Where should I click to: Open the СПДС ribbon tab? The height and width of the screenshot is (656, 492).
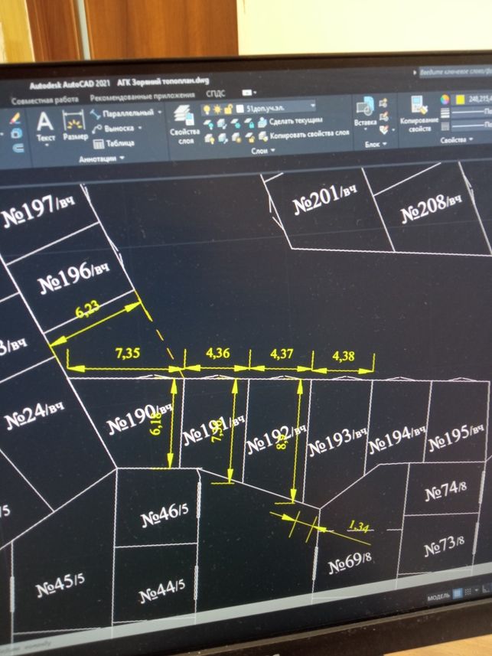coord(216,93)
